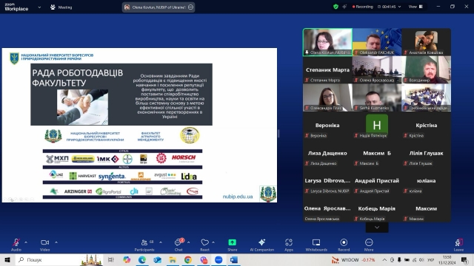The height and width of the screenshot is (266, 474).
Task: Expand audio options arrow next to Audio
Action: click(26, 242)
